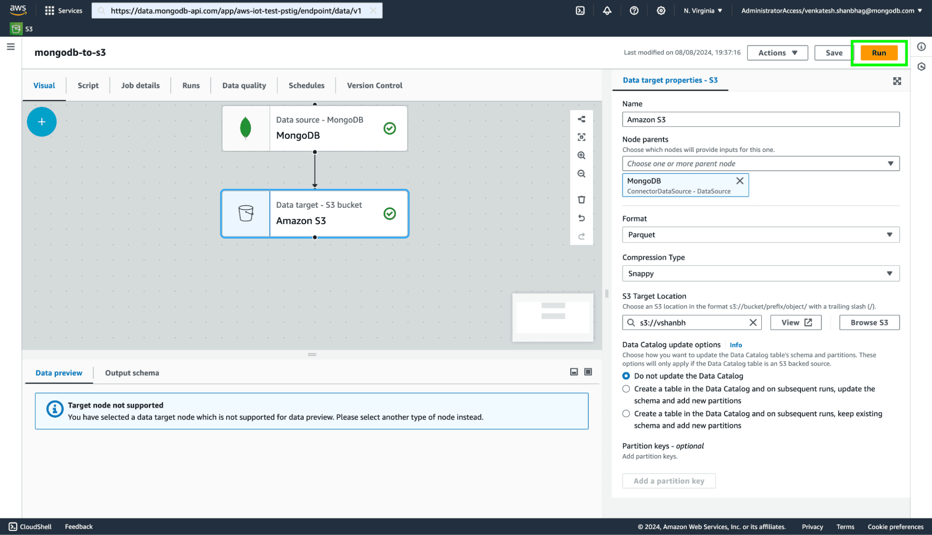This screenshot has height=535, width=932.
Task: Click the zoom in canvas icon
Action: [581, 156]
